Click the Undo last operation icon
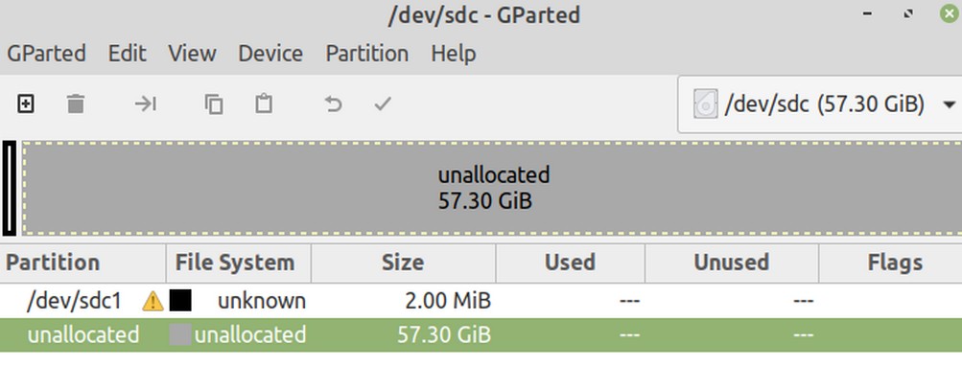The image size is (962, 366). pos(333,104)
